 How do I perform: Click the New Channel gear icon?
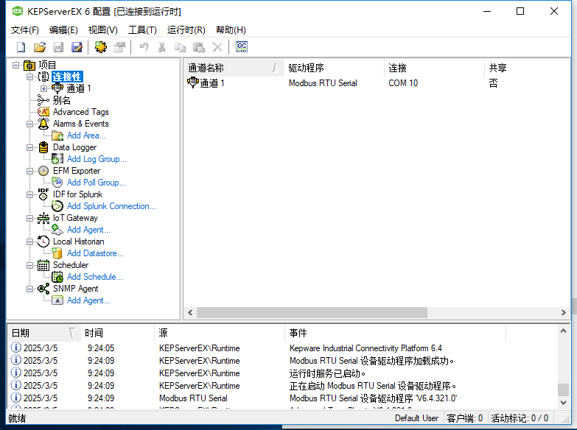click(100, 47)
